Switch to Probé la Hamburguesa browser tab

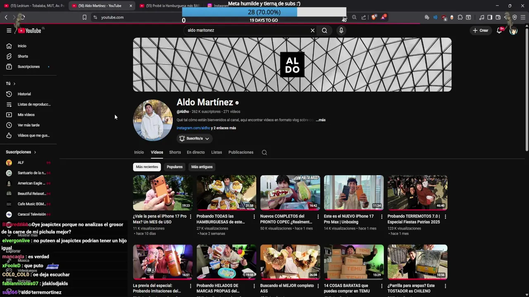[169, 6]
